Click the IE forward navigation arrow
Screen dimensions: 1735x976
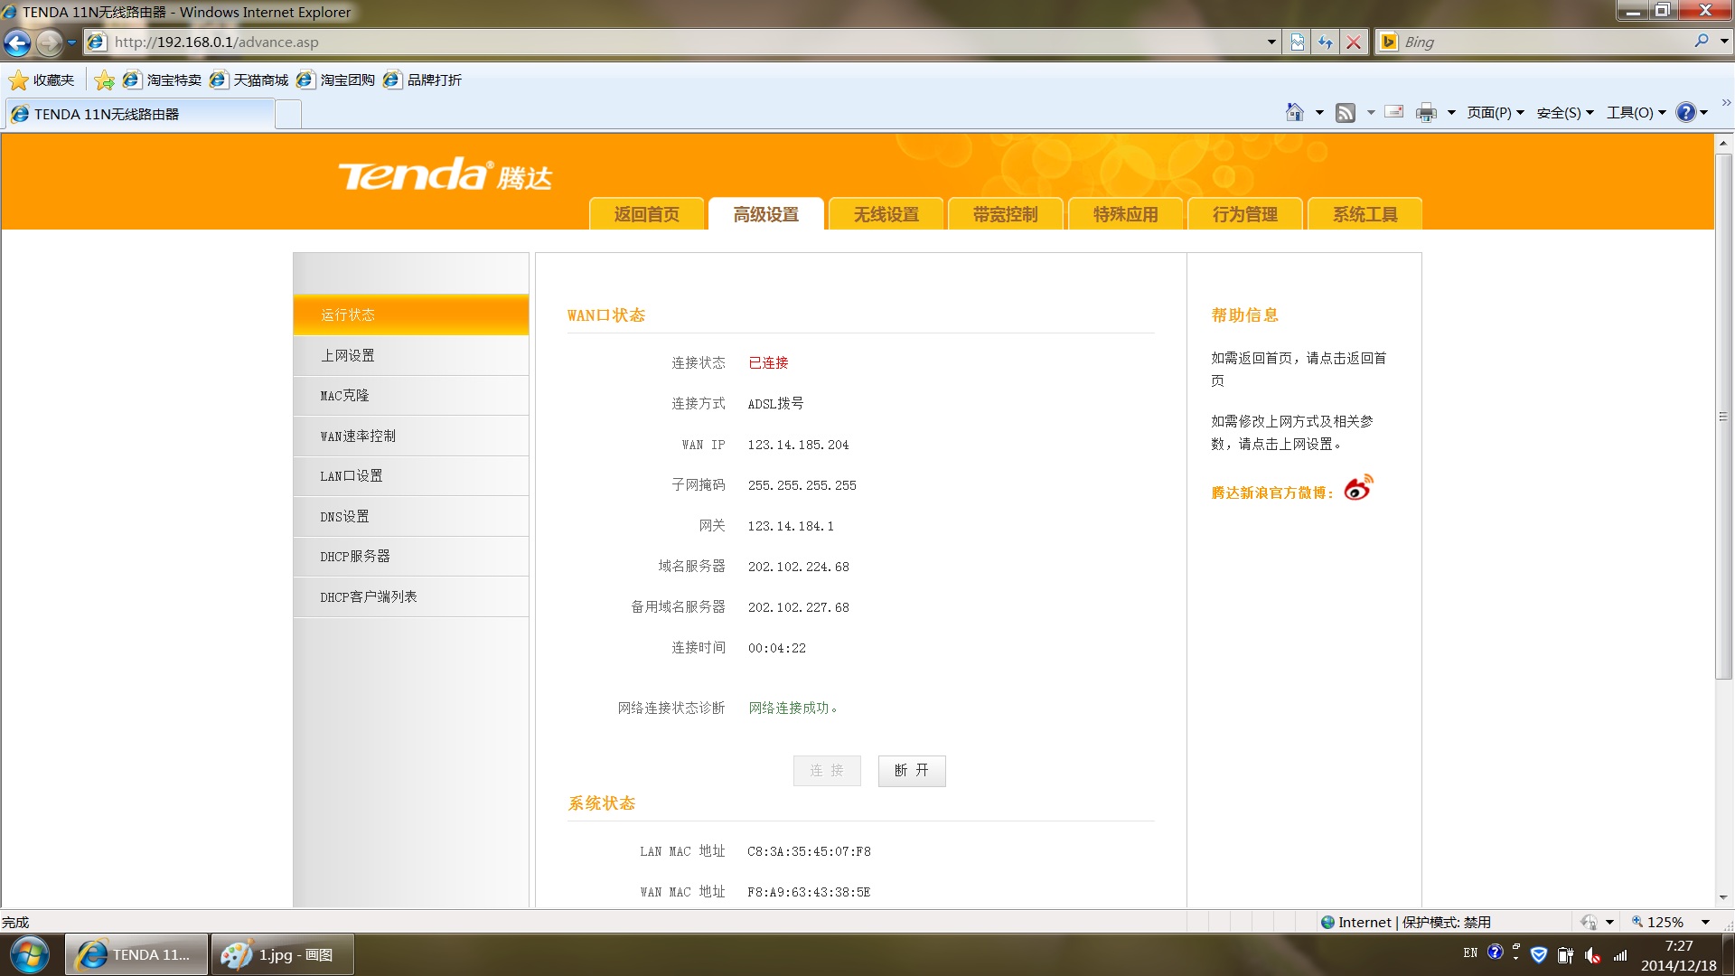50,42
